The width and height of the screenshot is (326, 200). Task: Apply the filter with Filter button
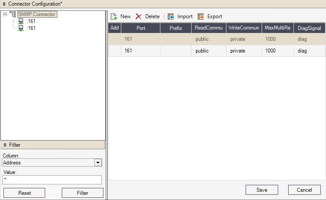point(82,193)
